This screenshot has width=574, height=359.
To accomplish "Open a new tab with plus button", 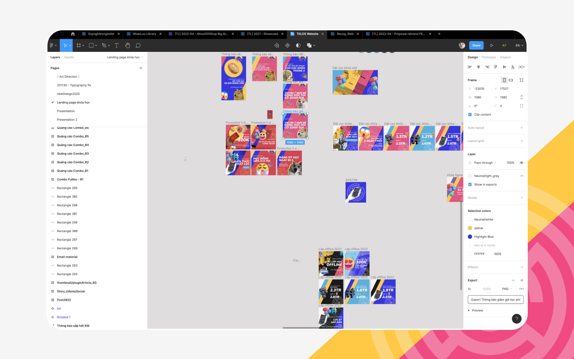I will [439, 34].
